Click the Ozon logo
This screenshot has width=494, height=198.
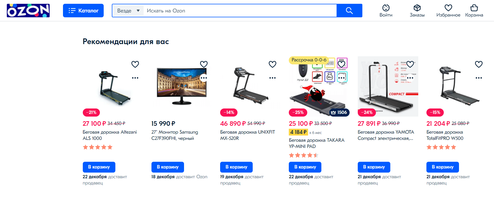[28, 11]
